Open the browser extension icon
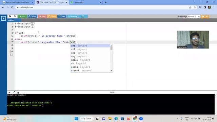217x122 pixels. [200, 7]
